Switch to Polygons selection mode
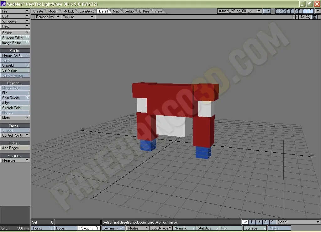The width and height of the screenshot is (321, 232). click(89, 228)
